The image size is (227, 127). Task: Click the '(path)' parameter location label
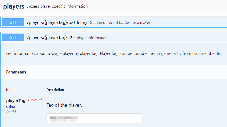click(x=11, y=112)
